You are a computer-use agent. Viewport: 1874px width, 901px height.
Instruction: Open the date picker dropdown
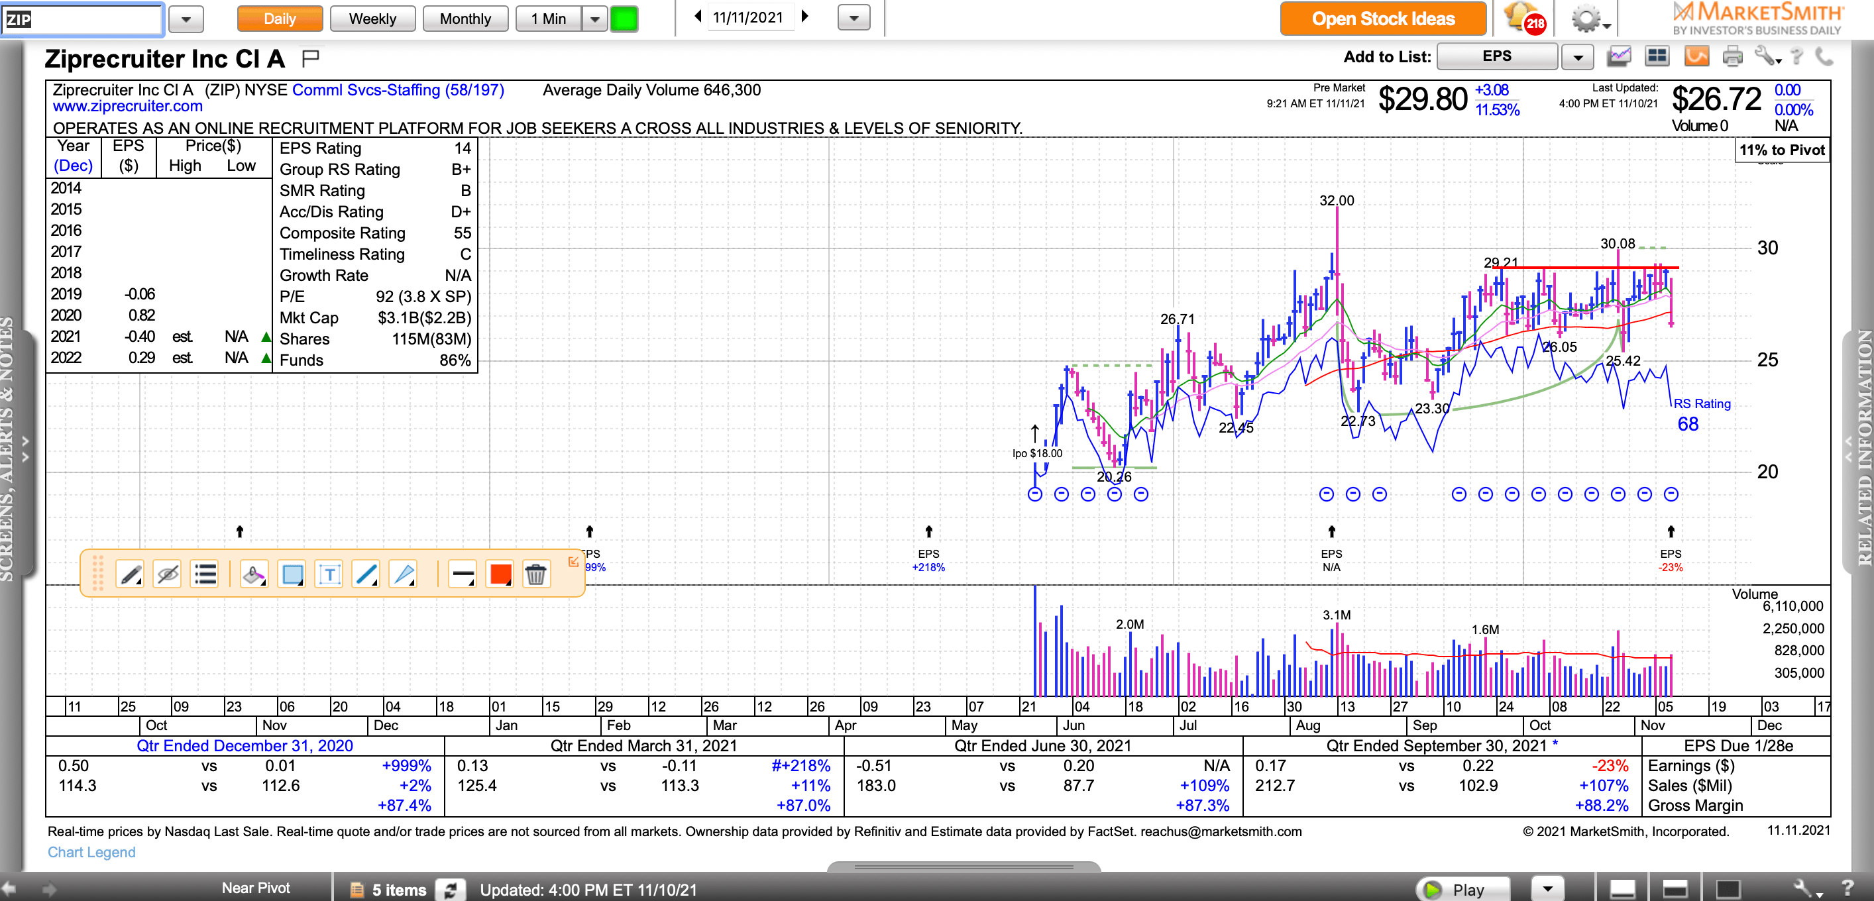854,17
